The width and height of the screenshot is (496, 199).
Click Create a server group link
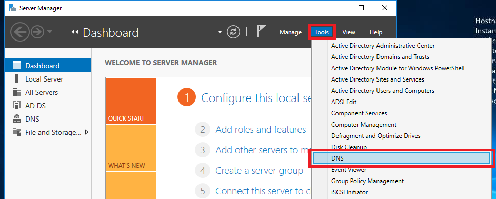point(260,171)
